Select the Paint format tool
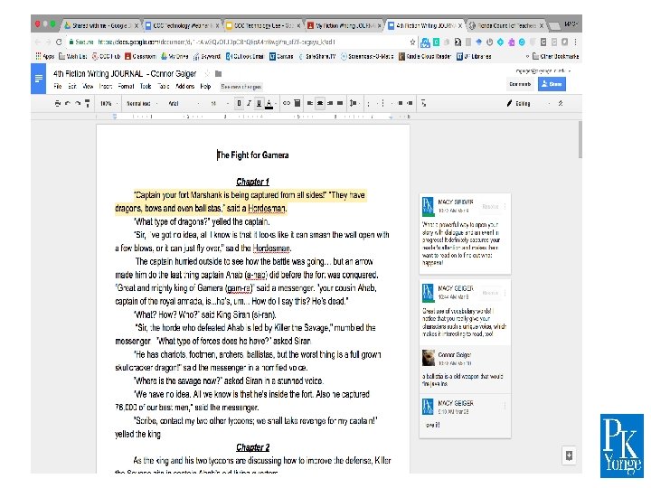The width and height of the screenshot is (651, 488). tap(87, 103)
